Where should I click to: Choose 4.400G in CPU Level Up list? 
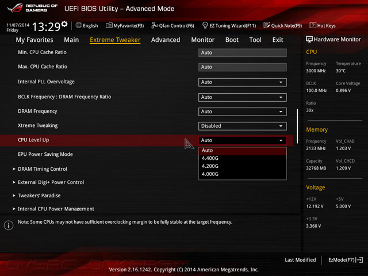coord(243,159)
